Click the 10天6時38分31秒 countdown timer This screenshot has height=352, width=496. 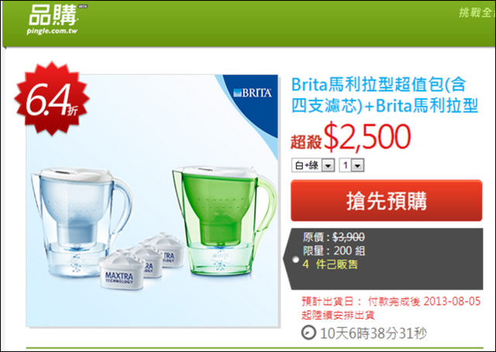click(374, 333)
